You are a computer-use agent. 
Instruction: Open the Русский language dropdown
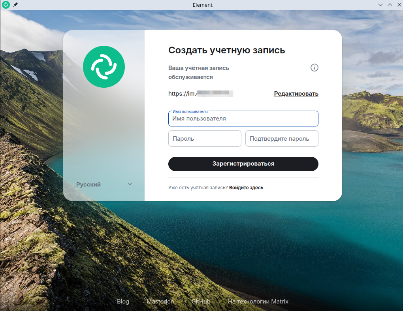[x=104, y=184]
